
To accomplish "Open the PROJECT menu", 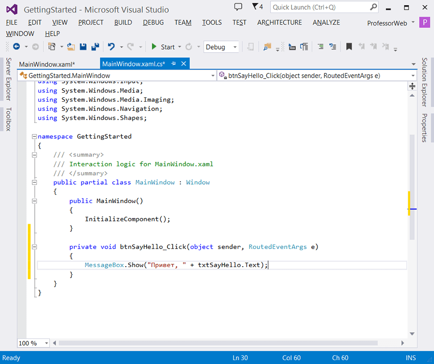I will (91, 23).
